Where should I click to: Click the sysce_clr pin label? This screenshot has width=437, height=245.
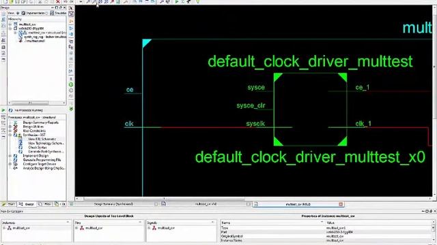(x=251, y=105)
